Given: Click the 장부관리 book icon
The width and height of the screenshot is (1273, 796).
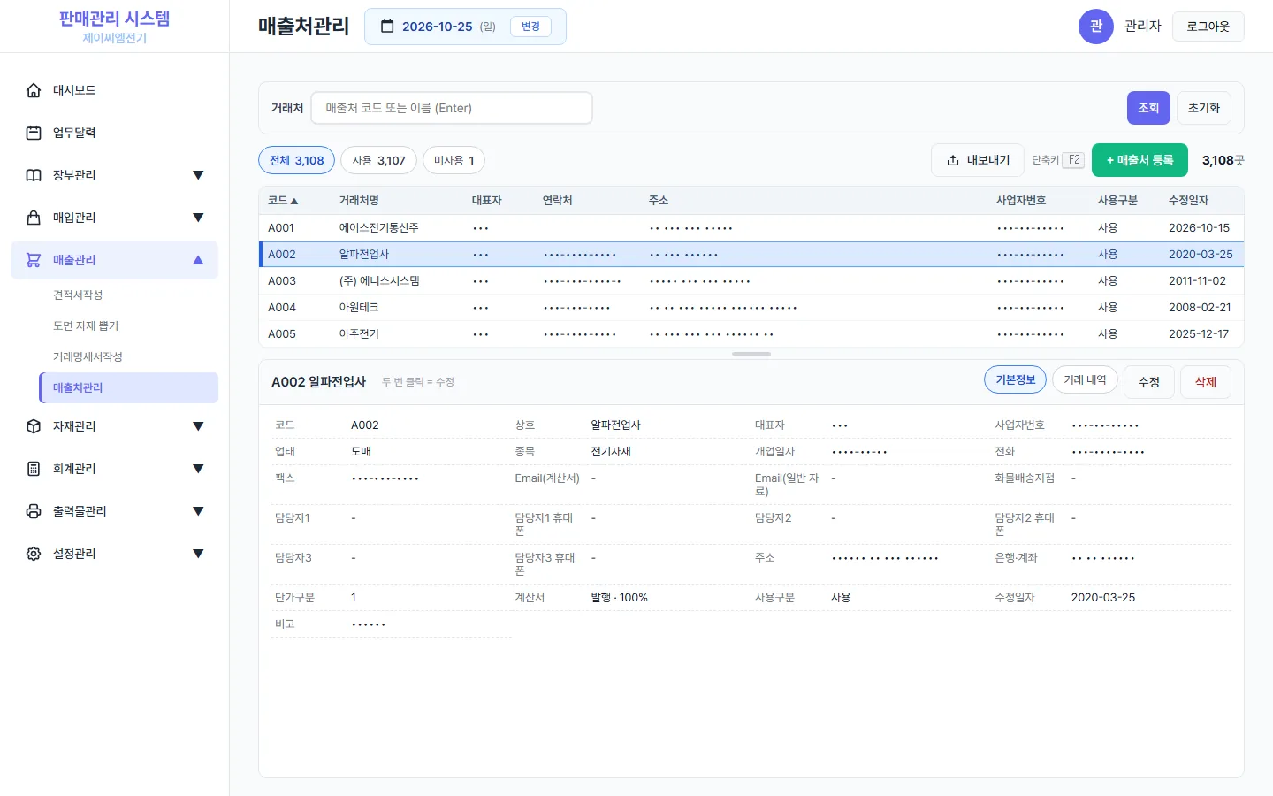Looking at the screenshot, I should 34,175.
